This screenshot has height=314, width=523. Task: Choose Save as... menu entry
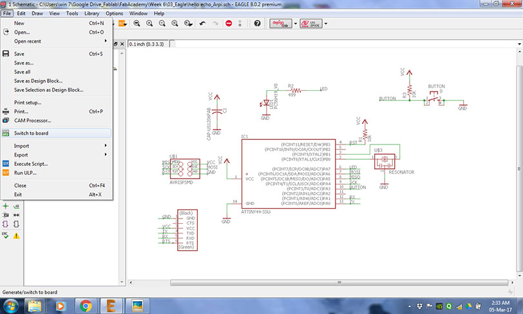(x=57, y=63)
